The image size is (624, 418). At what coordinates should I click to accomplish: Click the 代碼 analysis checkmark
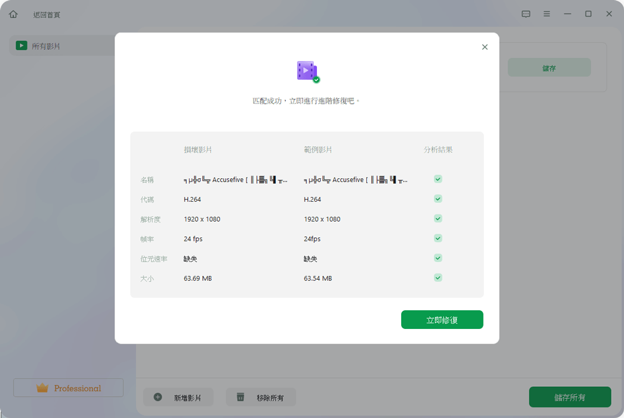[438, 199]
